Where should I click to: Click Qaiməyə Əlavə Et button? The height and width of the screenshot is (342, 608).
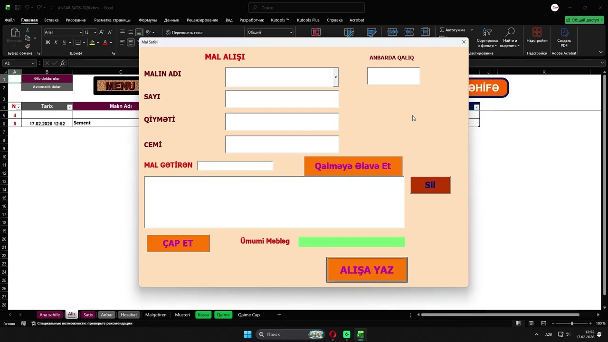[353, 166]
